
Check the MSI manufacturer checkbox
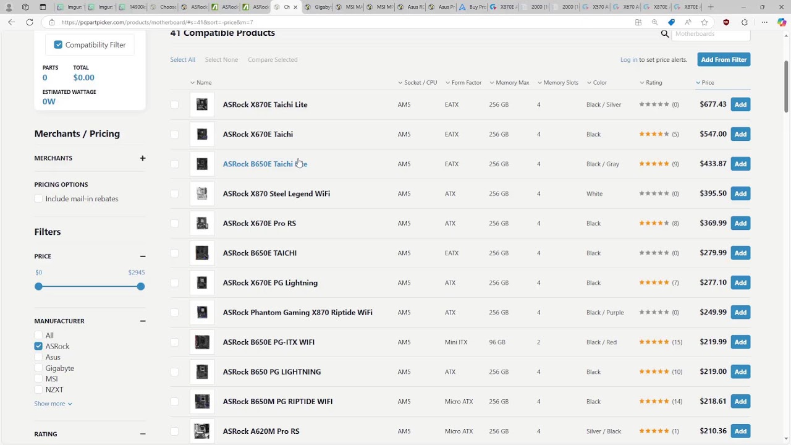pyautogui.click(x=38, y=379)
